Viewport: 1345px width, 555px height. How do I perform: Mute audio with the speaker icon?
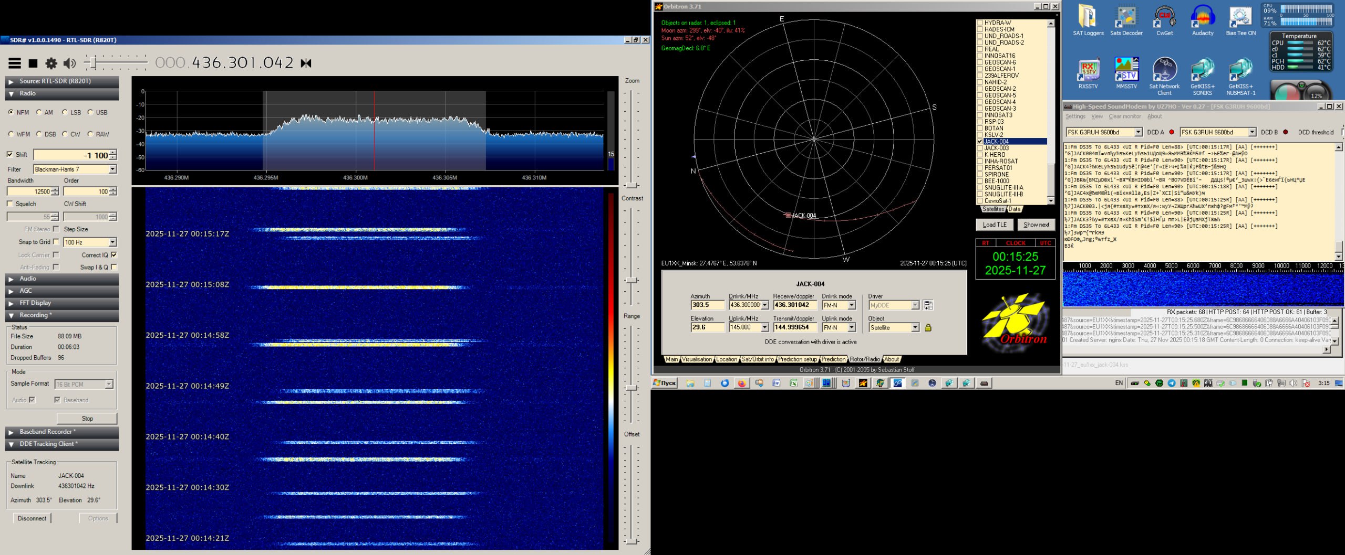(x=69, y=63)
